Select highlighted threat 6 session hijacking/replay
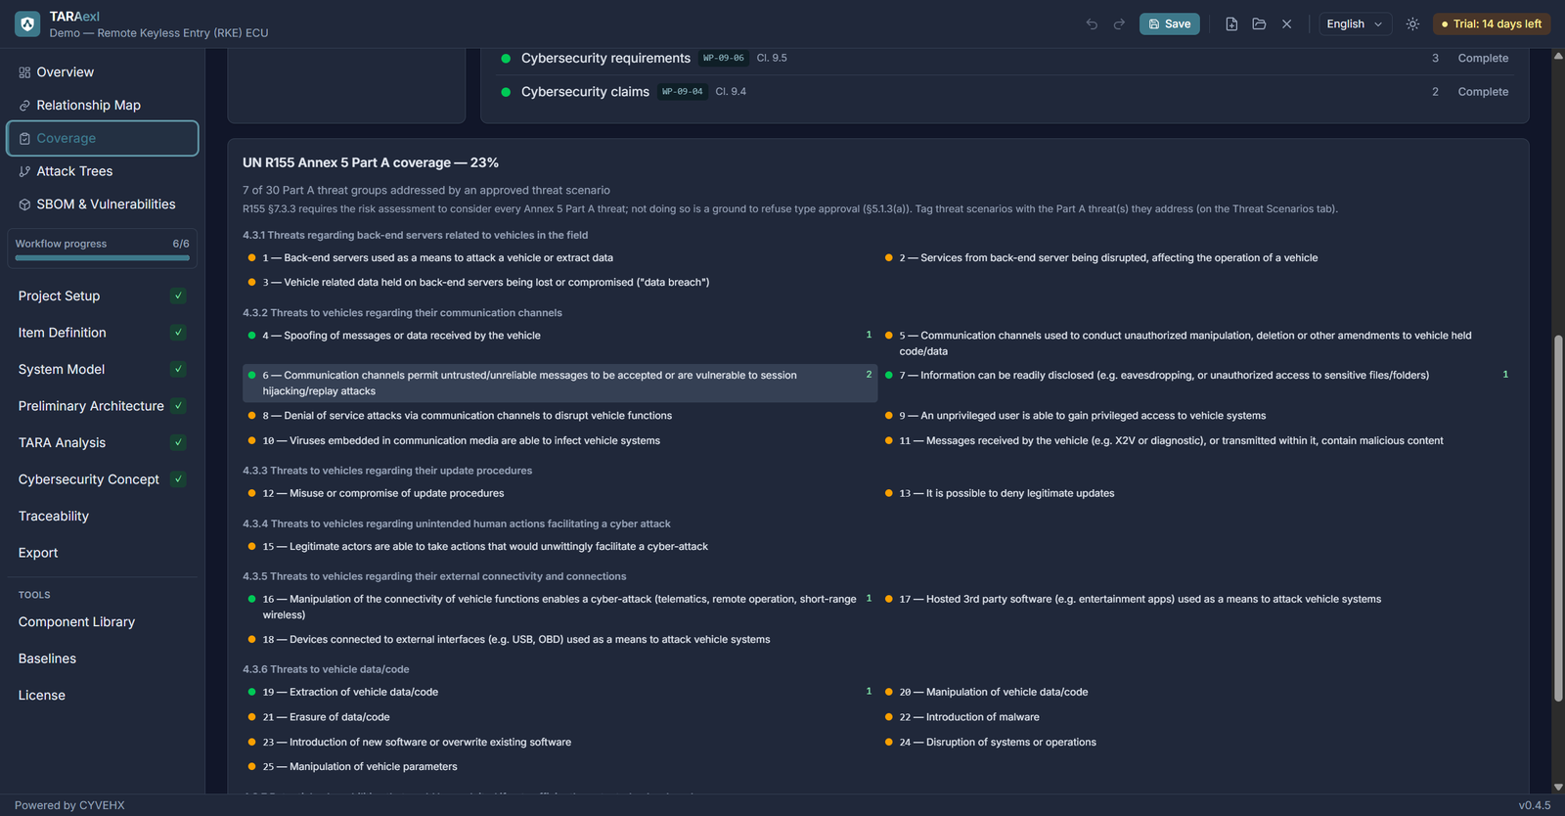 (x=559, y=384)
